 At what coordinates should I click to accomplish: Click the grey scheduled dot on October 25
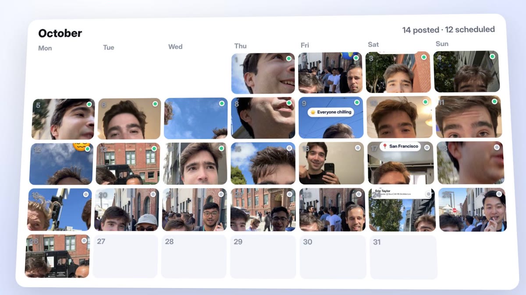(499, 194)
